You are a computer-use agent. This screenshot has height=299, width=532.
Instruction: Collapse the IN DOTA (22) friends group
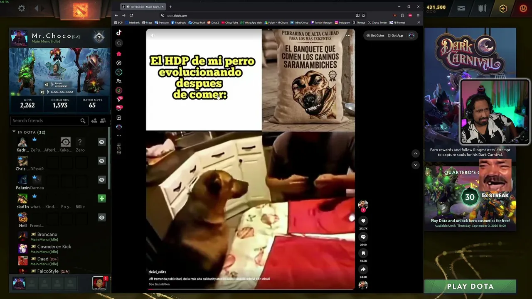14,132
